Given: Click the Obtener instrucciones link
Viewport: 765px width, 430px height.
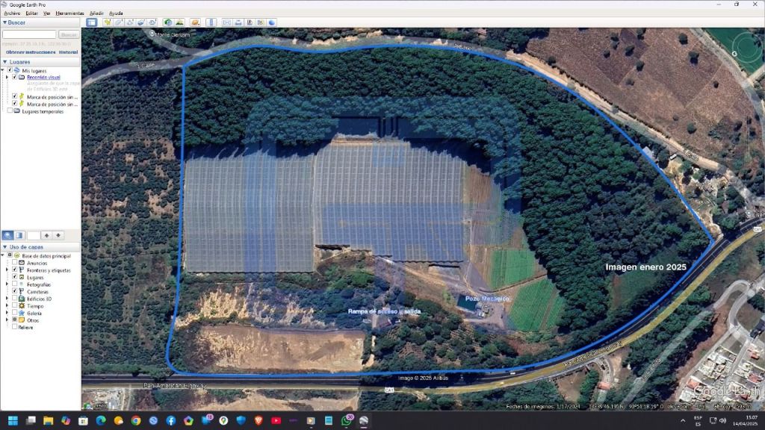Looking at the screenshot, I should 30,52.
